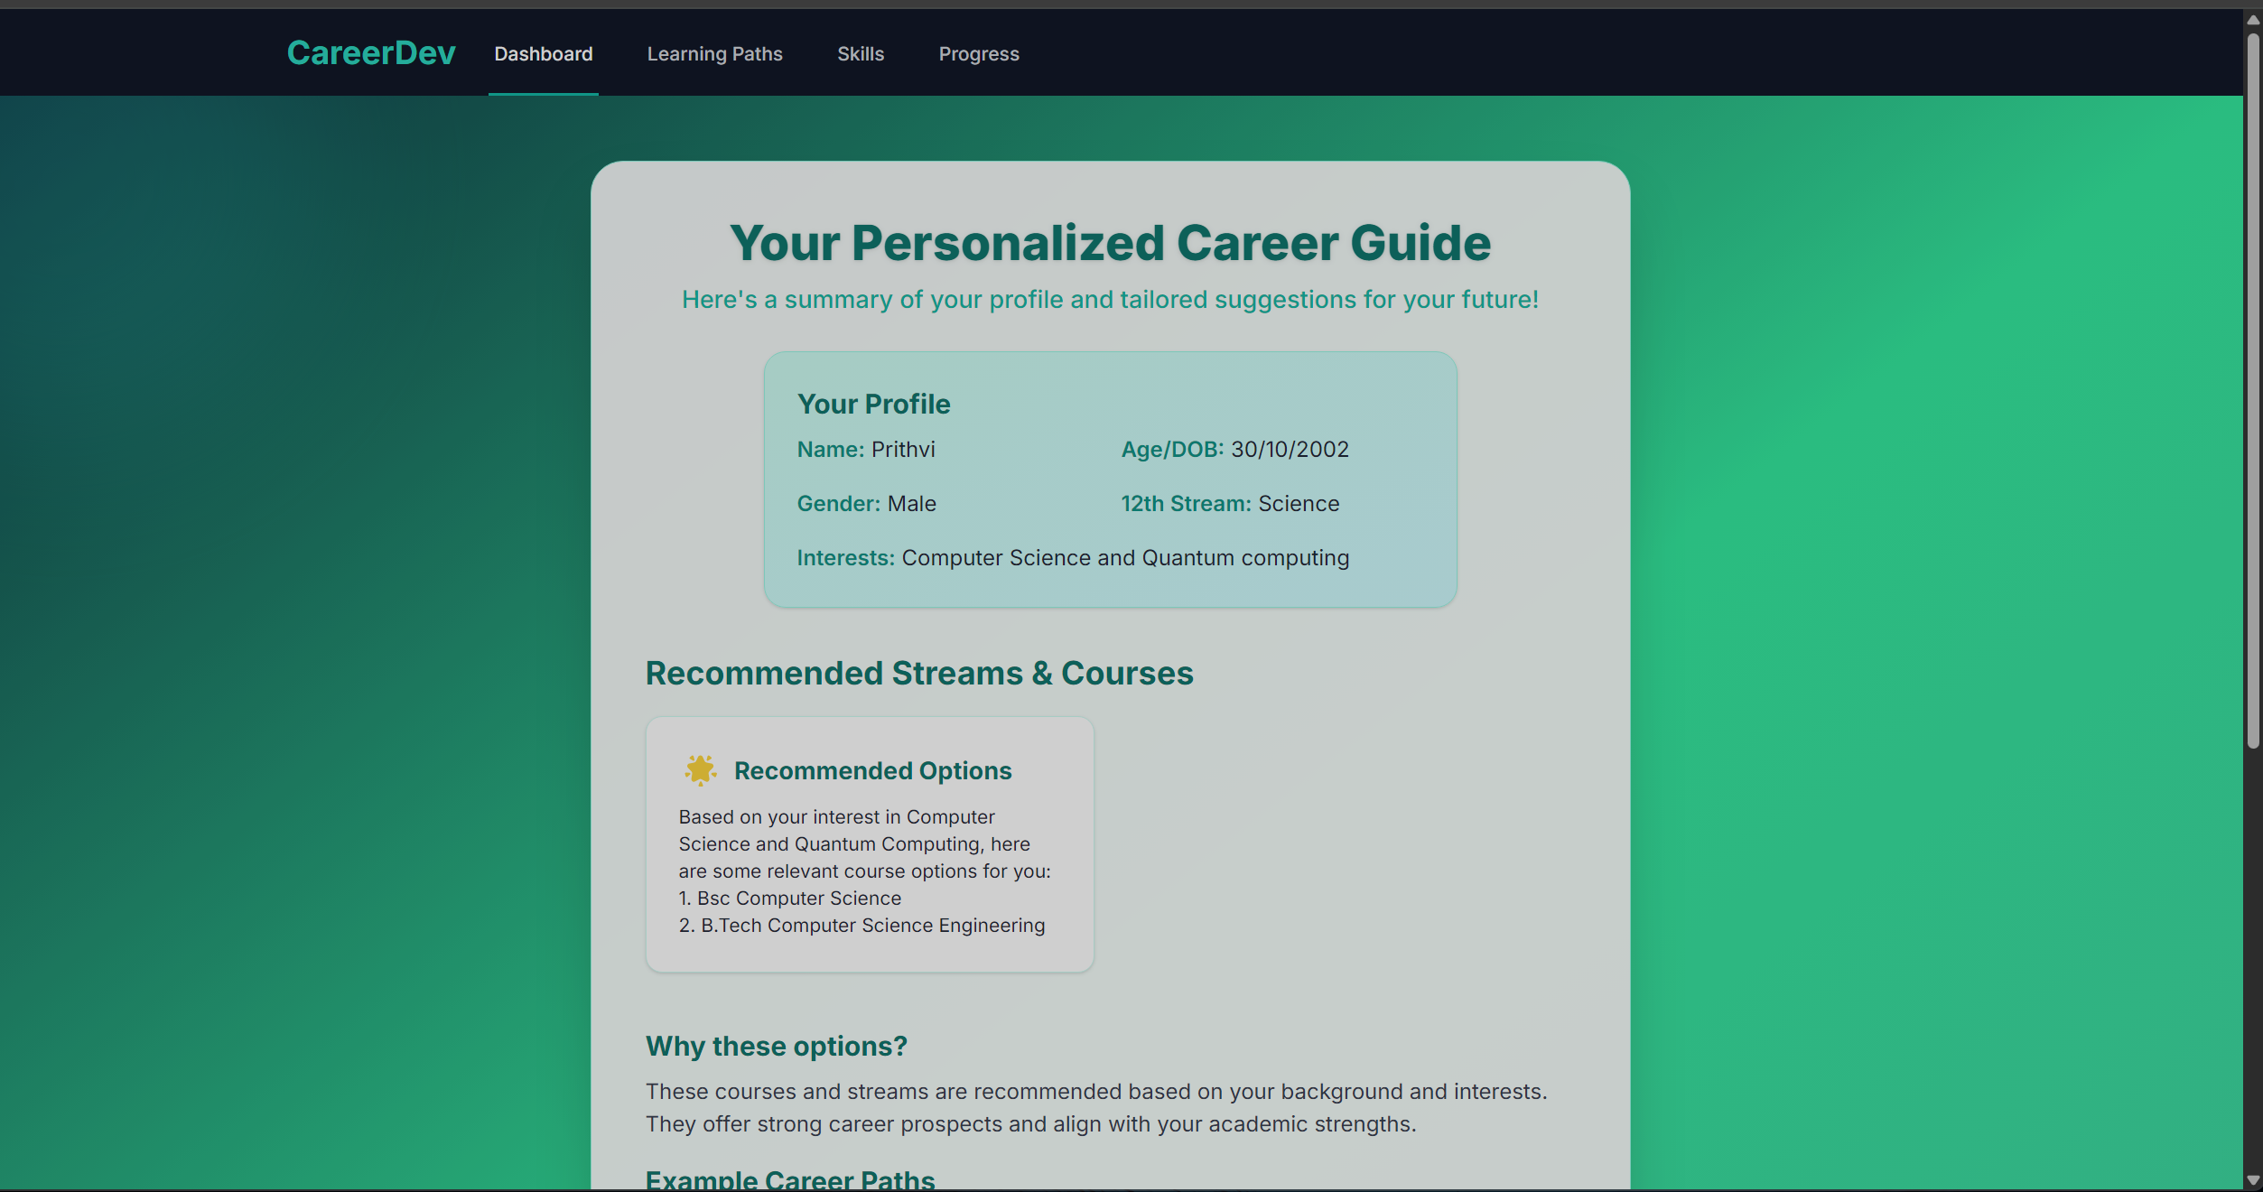Click B.Tech Computer Science Engineering item
Image resolution: width=2263 pixels, height=1192 pixels.
(x=871, y=926)
